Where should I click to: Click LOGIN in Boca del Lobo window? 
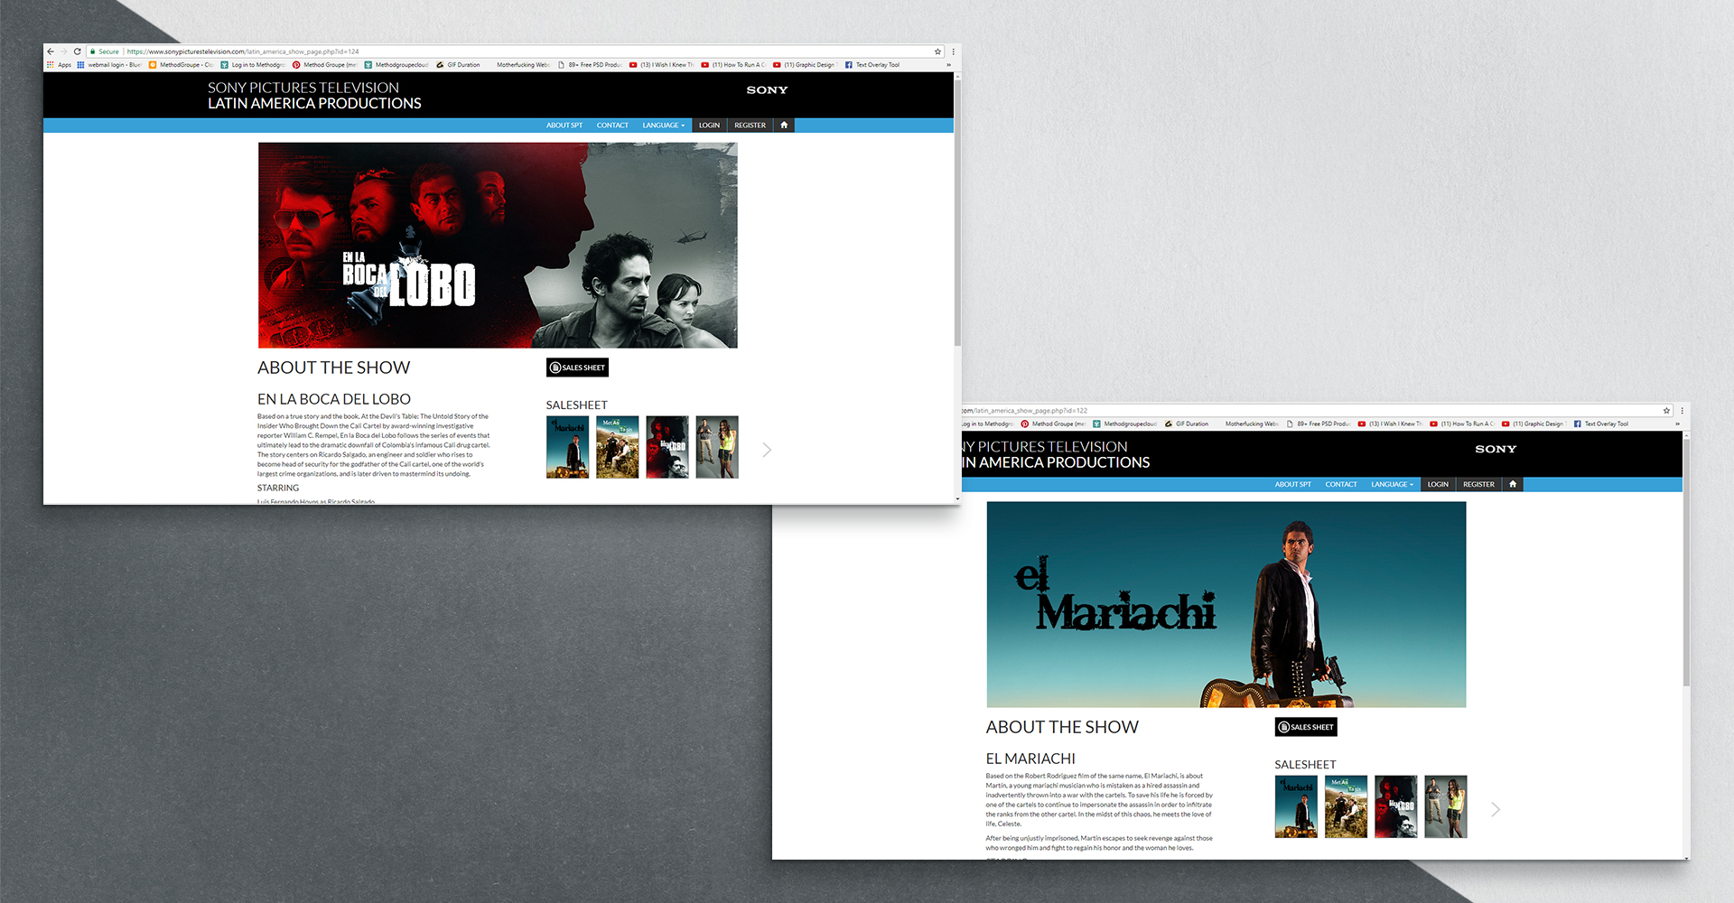tap(709, 126)
